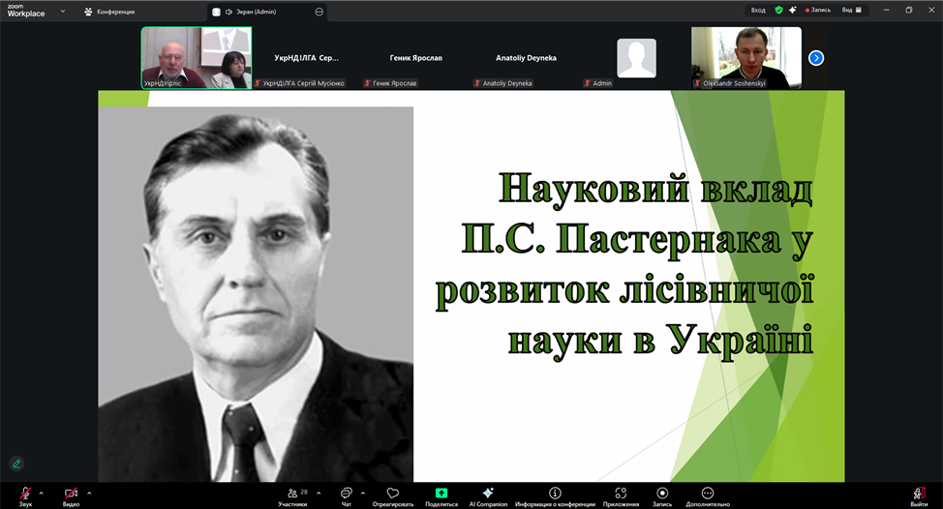The image size is (943, 509).
Task: Launch the AI Companion
Action: pos(488,494)
